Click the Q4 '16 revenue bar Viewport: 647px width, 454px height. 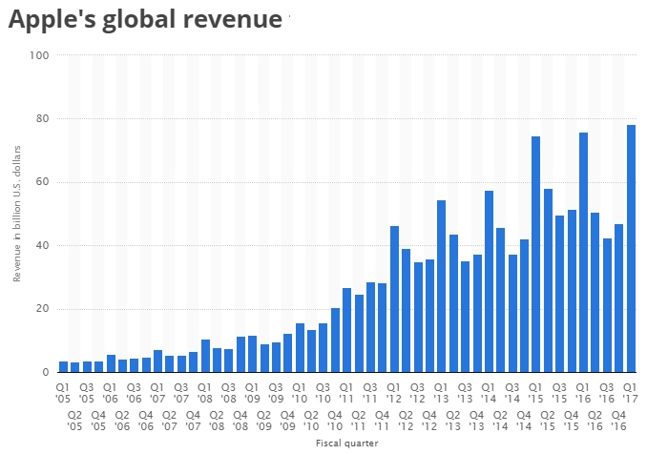click(618, 299)
